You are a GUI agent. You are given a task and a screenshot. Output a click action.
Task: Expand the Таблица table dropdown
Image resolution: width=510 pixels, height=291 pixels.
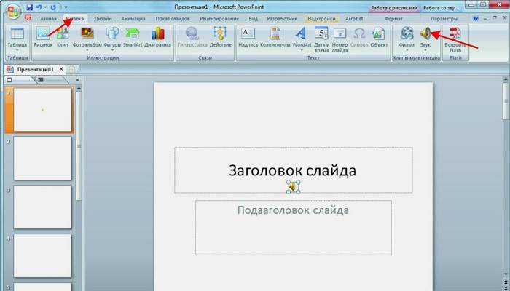pyautogui.click(x=16, y=51)
